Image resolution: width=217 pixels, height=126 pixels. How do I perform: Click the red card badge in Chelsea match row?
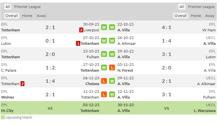pos(22,84)
